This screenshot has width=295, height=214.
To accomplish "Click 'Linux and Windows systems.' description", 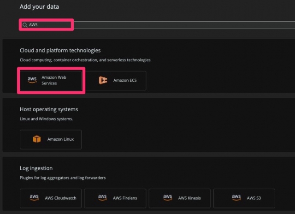I will [x=46, y=119].
